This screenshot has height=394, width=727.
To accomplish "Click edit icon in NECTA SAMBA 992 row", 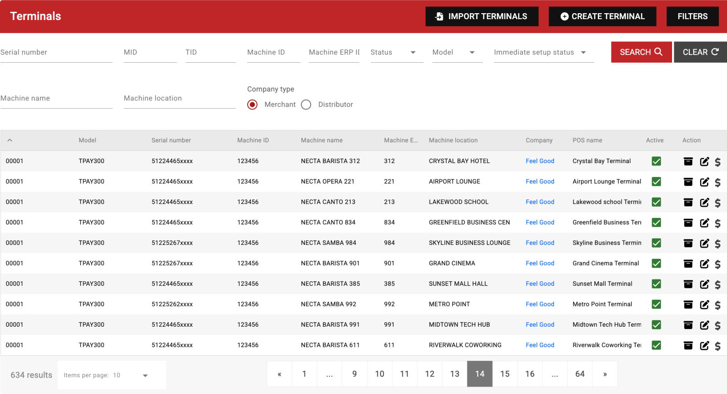I will coord(704,304).
